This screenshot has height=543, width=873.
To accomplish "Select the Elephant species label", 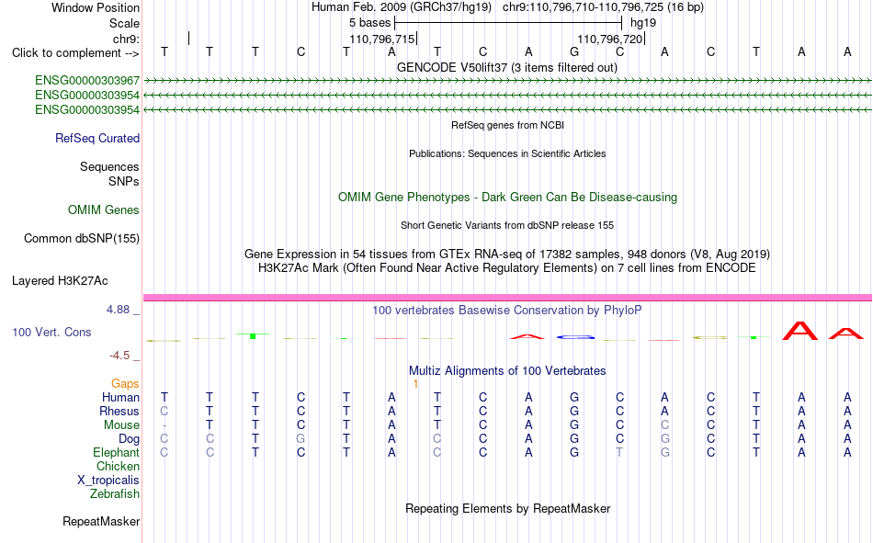I will pyautogui.click(x=116, y=452).
